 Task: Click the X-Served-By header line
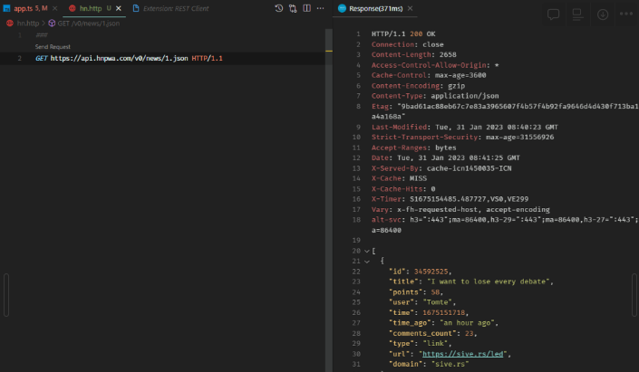(441, 168)
